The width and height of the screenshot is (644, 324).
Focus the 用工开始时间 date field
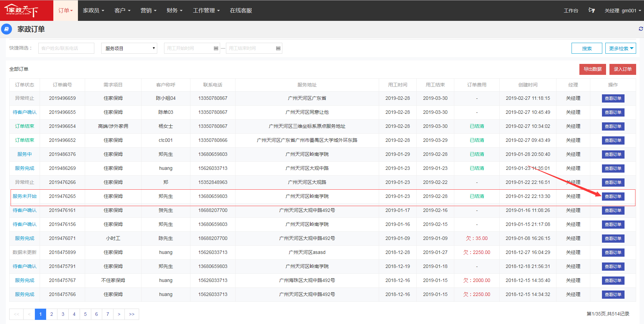[x=192, y=48]
